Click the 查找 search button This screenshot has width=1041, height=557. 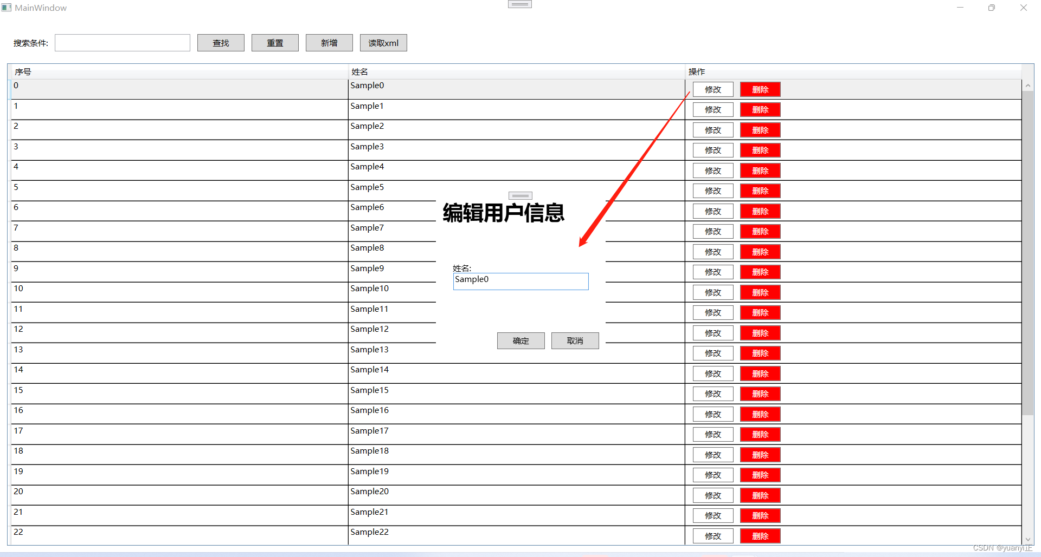click(221, 43)
